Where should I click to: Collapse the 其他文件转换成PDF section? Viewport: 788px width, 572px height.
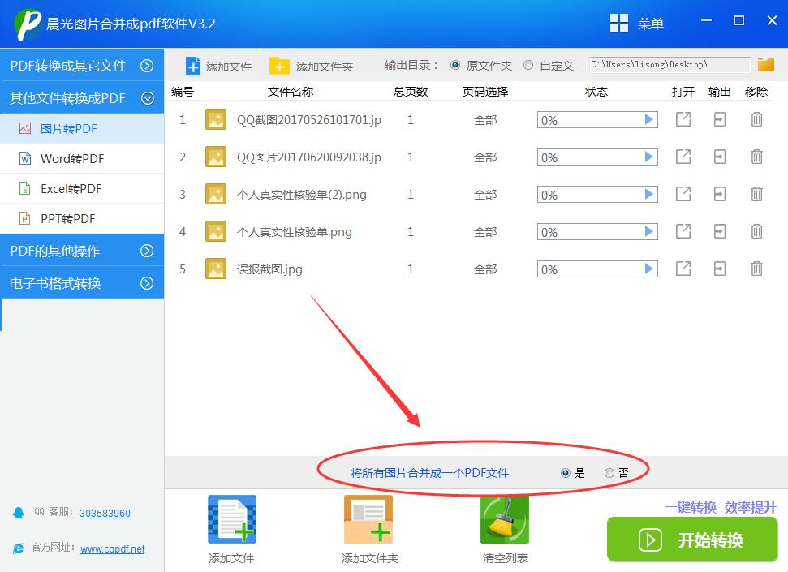point(83,97)
